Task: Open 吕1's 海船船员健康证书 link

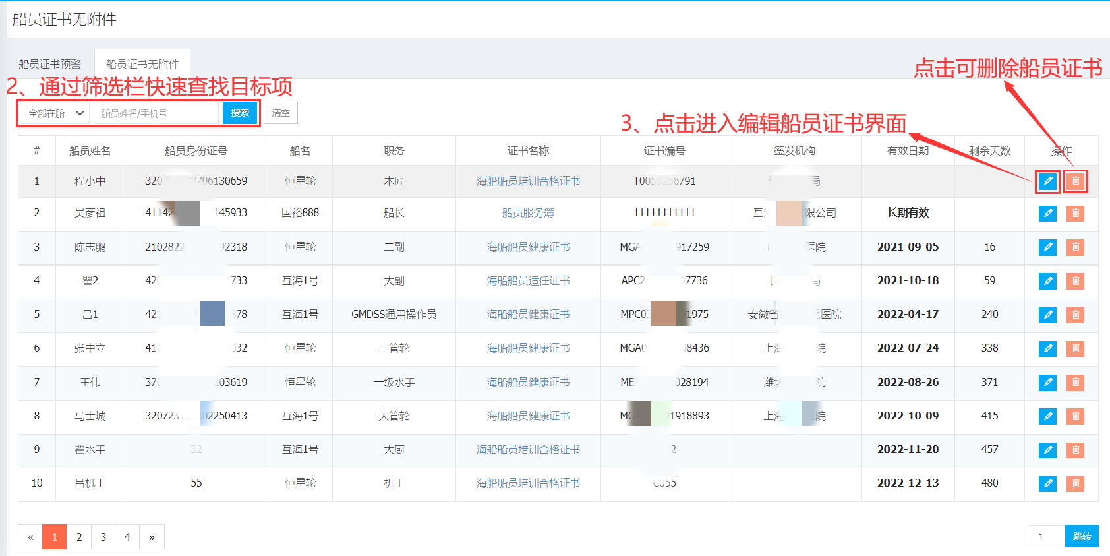Action: 528,315
